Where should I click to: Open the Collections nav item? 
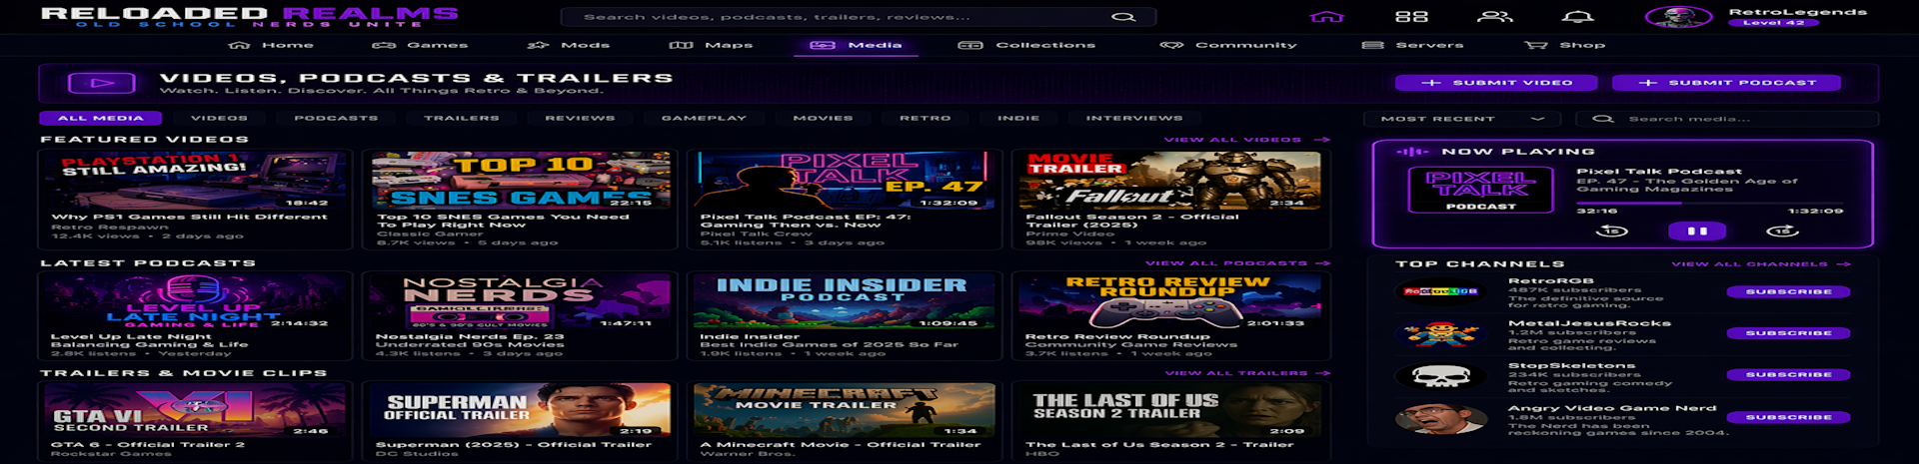click(1026, 45)
